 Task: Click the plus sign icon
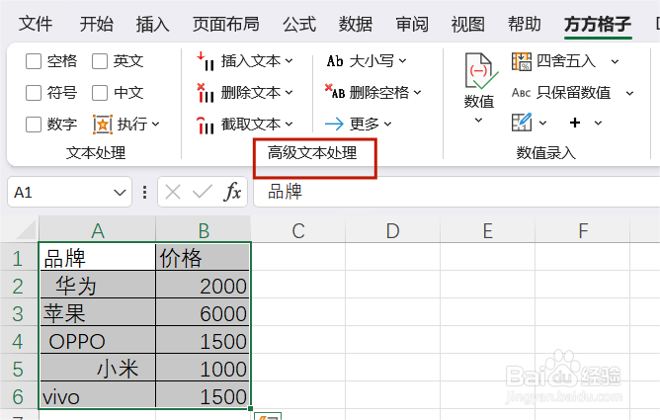pos(575,123)
